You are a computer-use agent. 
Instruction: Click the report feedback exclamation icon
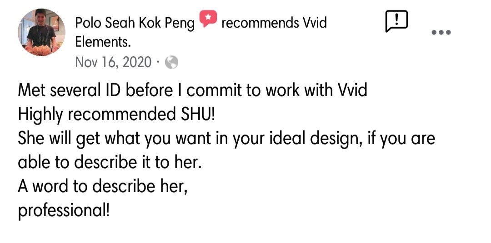click(x=396, y=21)
